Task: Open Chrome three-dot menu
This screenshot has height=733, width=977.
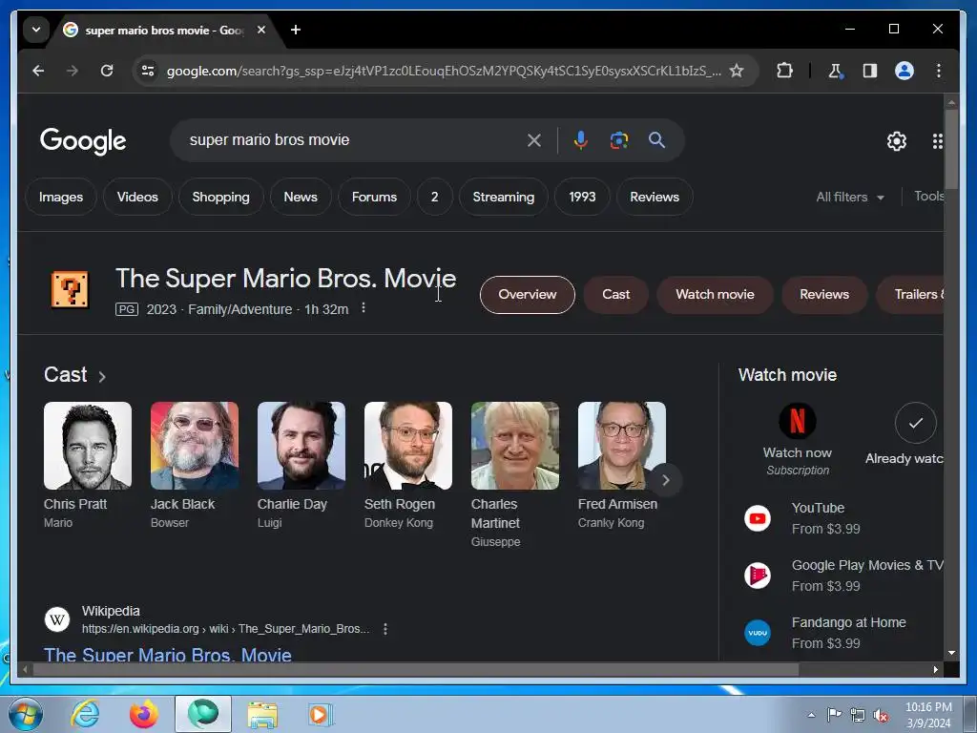Action: pyautogui.click(x=939, y=71)
